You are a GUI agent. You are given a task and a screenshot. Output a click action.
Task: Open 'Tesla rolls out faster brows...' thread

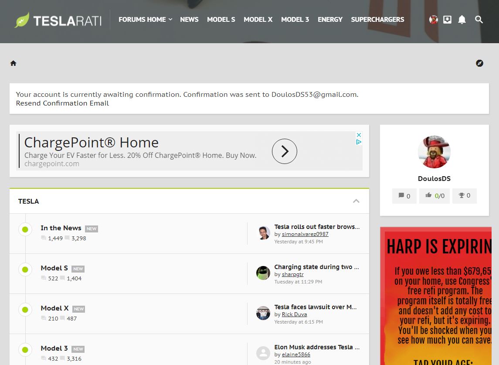click(x=317, y=227)
